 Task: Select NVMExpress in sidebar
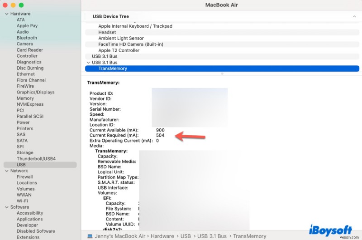coord(30,104)
